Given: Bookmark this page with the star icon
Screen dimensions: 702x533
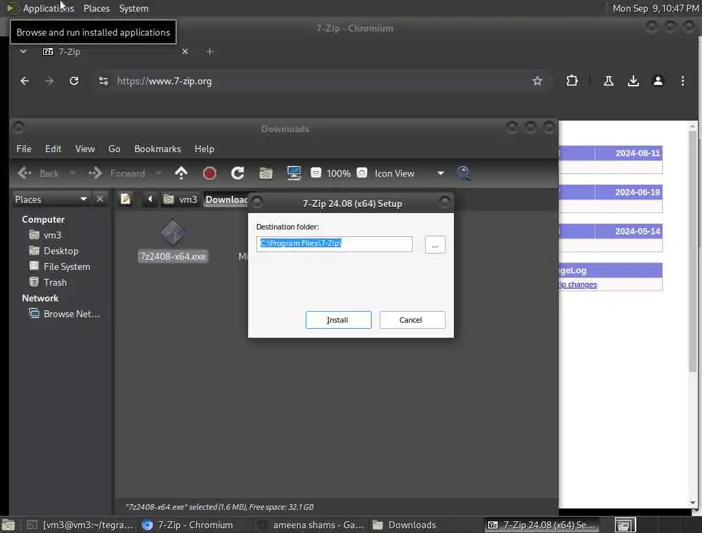Looking at the screenshot, I should tap(537, 81).
